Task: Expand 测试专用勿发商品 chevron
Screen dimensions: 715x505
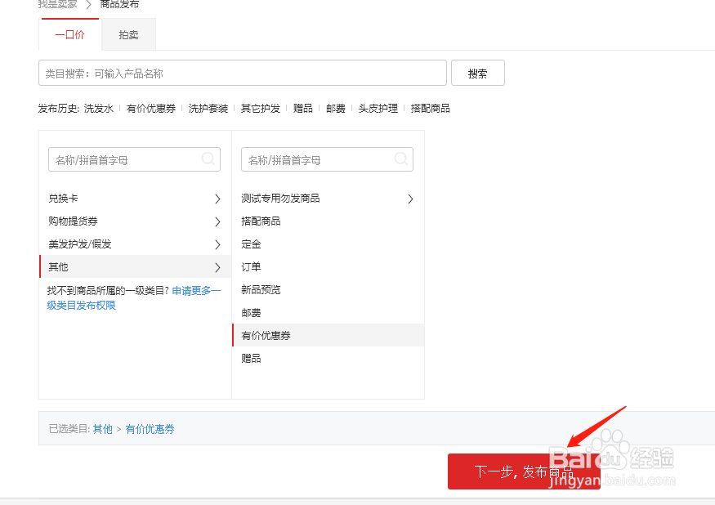Action: (x=410, y=199)
